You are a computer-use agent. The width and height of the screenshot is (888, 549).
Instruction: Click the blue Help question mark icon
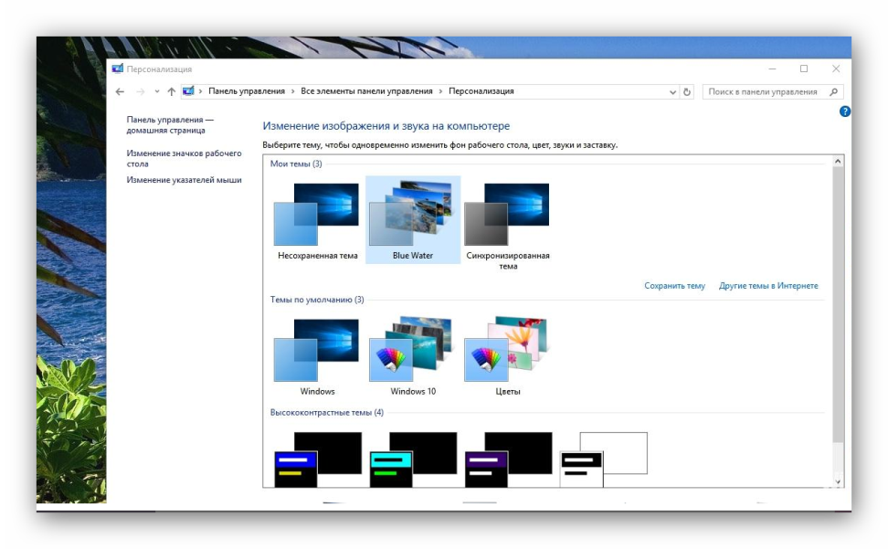click(x=844, y=111)
